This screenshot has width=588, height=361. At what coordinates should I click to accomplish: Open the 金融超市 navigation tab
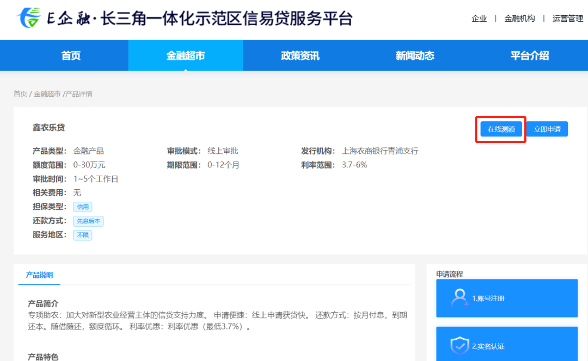pyautogui.click(x=186, y=55)
